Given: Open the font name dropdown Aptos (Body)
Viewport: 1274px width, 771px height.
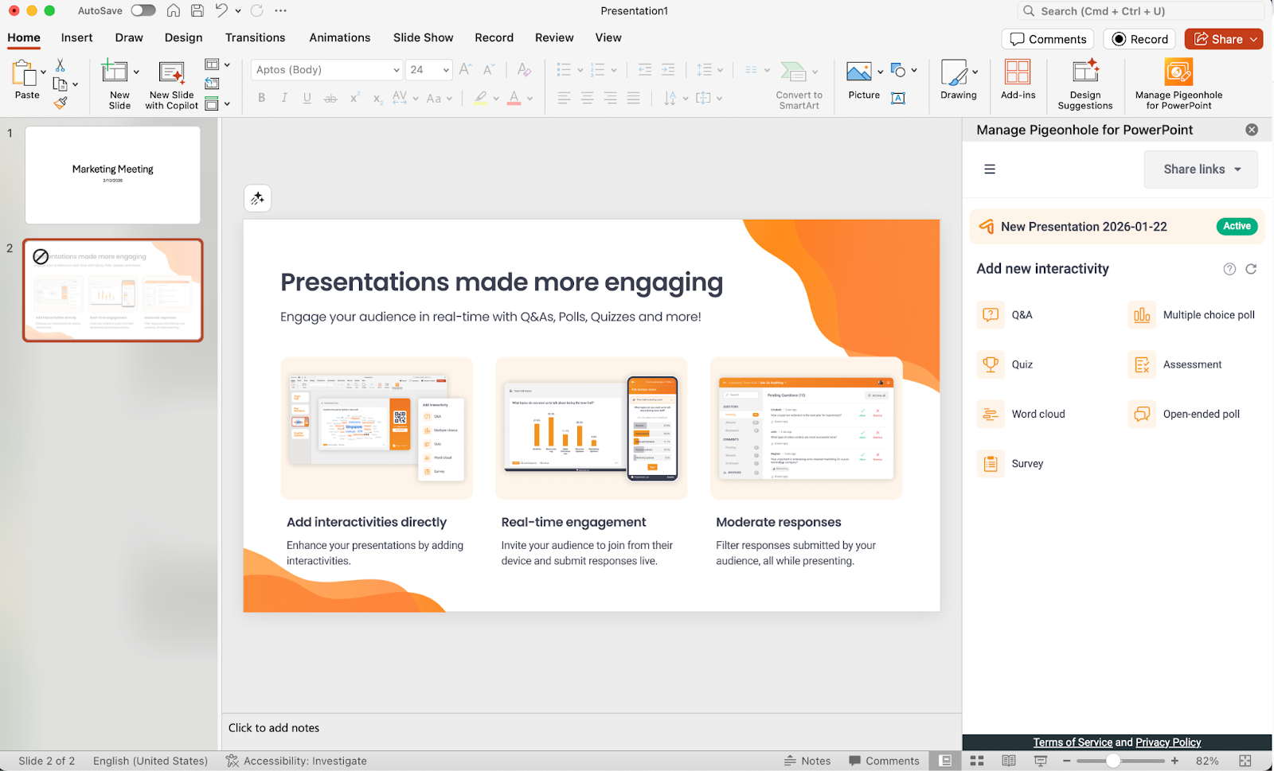Looking at the screenshot, I should pyautogui.click(x=326, y=70).
